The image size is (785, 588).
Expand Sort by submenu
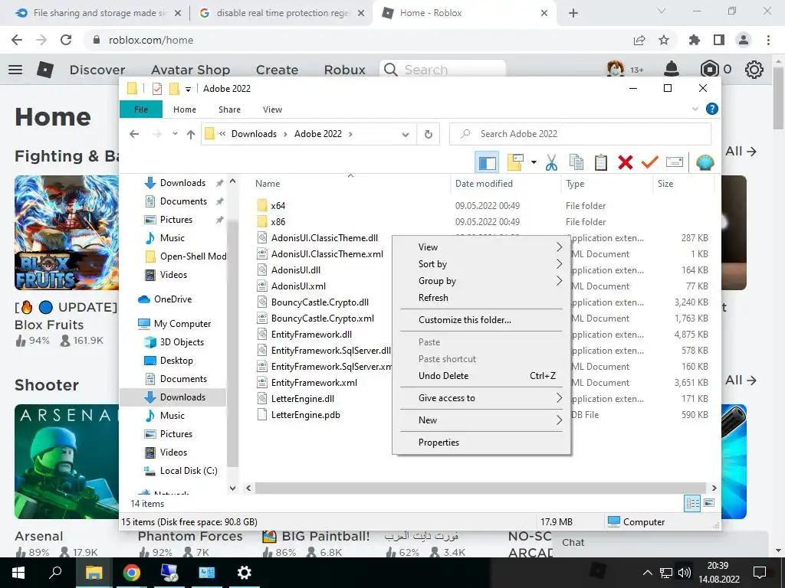point(481,264)
